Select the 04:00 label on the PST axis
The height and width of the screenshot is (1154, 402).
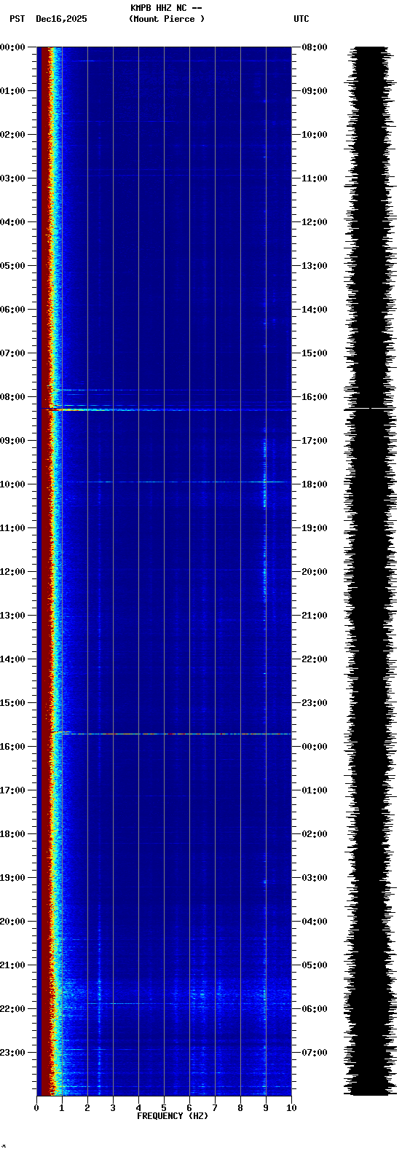click(x=13, y=222)
